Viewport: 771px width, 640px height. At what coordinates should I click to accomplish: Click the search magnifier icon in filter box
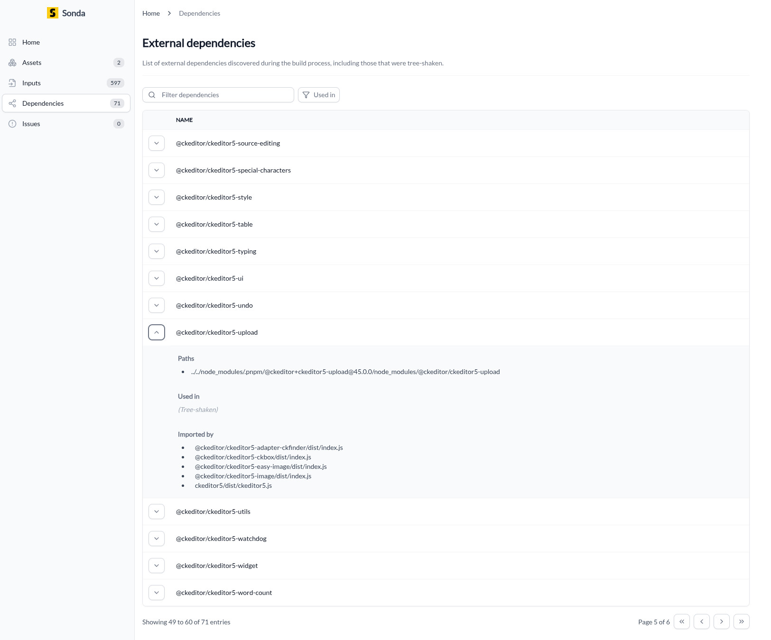tap(152, 95)
